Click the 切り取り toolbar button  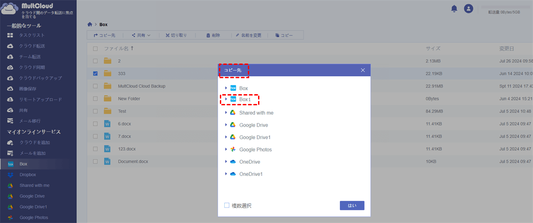point(176,35)
